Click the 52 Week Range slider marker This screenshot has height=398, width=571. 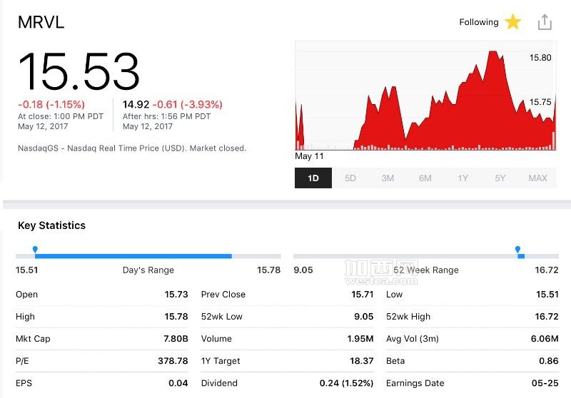coord(518,250)
